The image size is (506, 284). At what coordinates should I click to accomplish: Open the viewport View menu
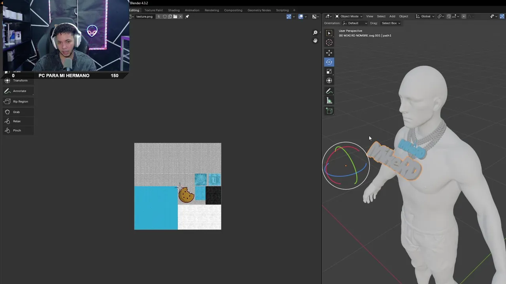point(370,17)
